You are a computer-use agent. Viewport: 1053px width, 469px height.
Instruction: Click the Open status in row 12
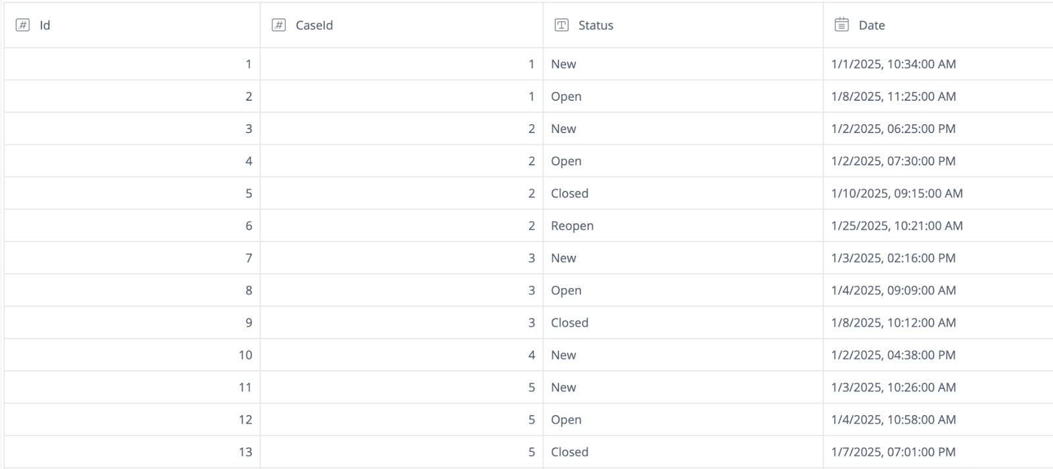pyautogui.click(x=566, y=420)
